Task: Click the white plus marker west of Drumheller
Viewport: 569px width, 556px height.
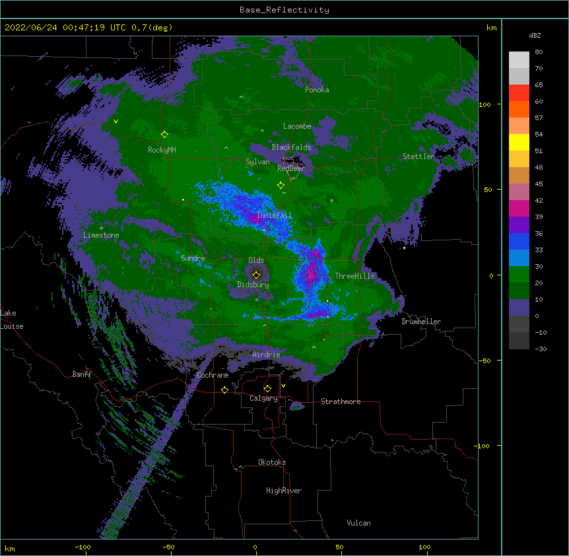Action: [404, 248]
